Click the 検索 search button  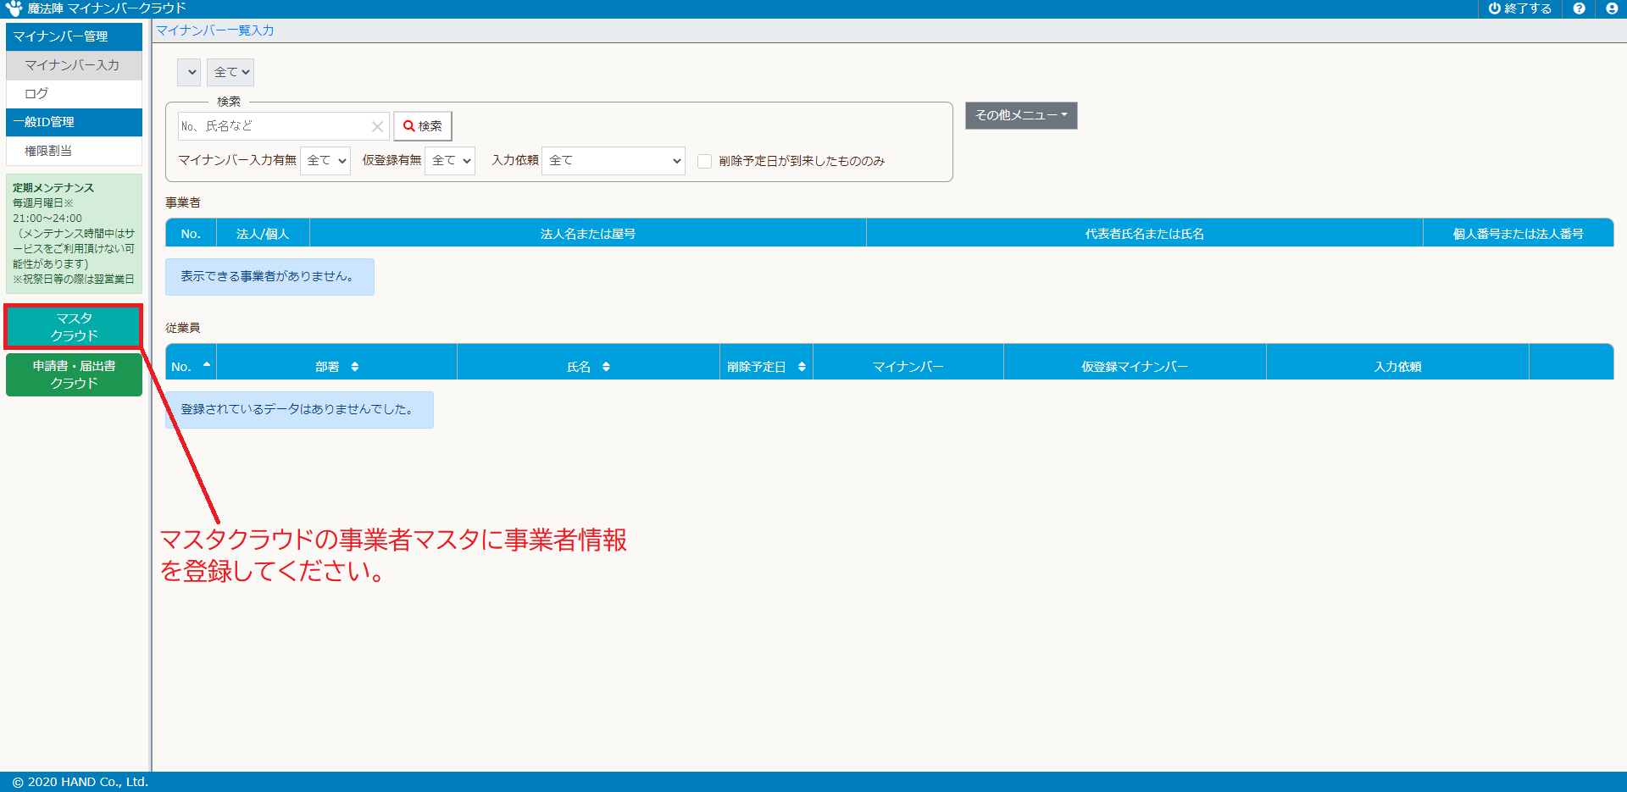[x=422, y=126]
